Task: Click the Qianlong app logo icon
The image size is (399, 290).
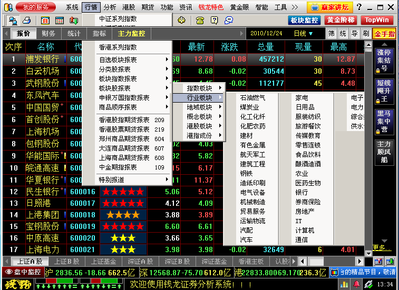Action: (8, 7)
